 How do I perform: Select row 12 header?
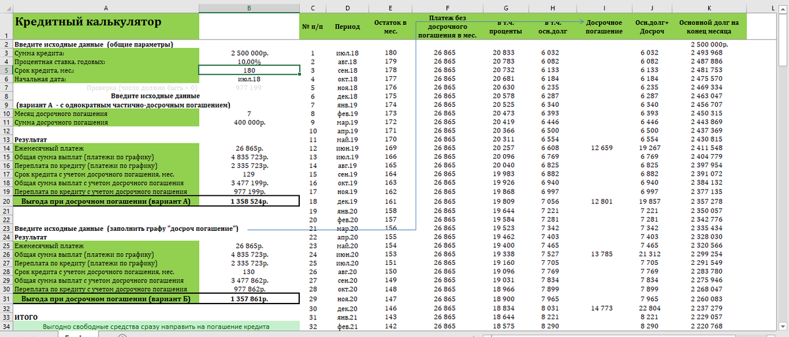click(x=7, y=131)
